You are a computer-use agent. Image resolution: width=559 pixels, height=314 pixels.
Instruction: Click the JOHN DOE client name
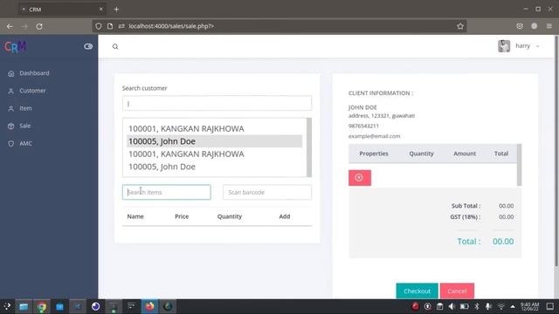(362, 107)
